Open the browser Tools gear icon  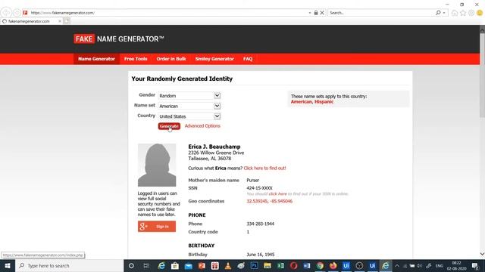[471, 13]
